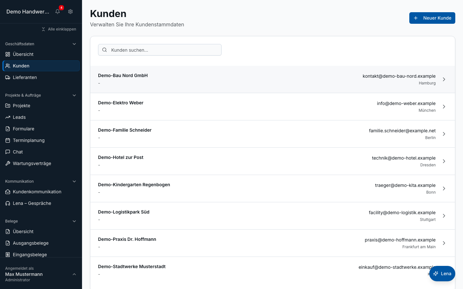Click the Projekte folder icon
Screen dimensions: 463x289
point(8,106)
